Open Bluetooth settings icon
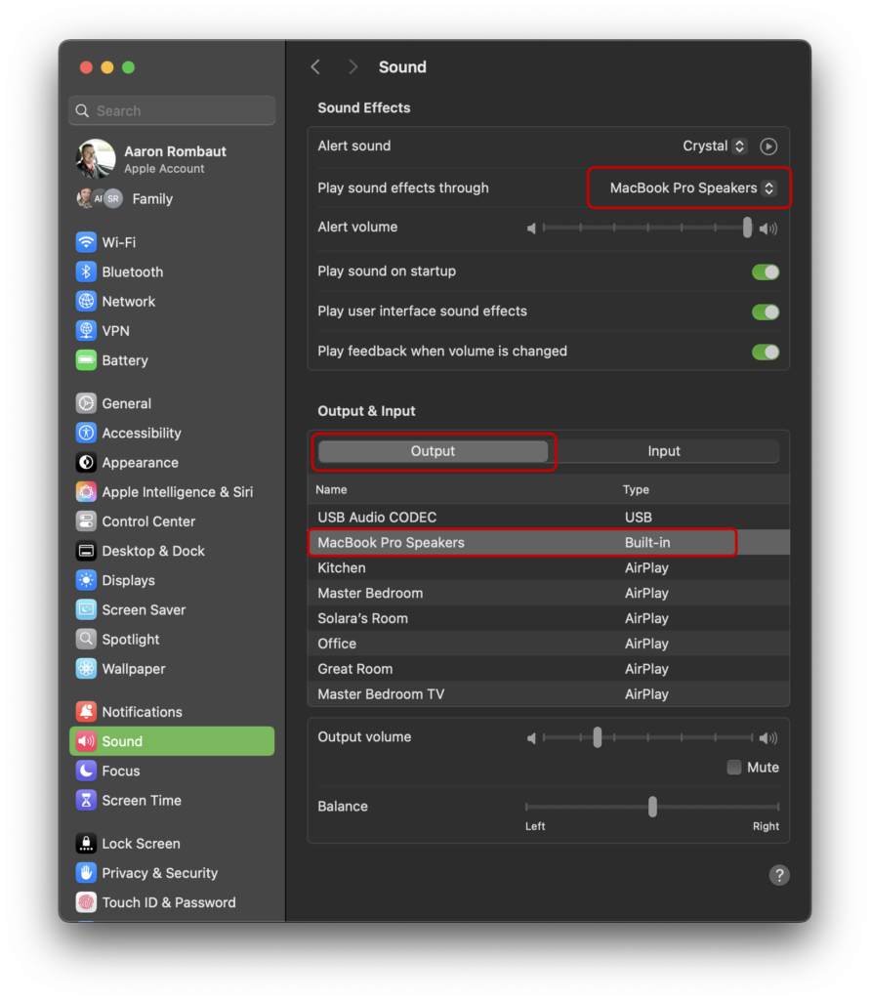The width and height of the screenshot is (870, 1000). [86, 271]
